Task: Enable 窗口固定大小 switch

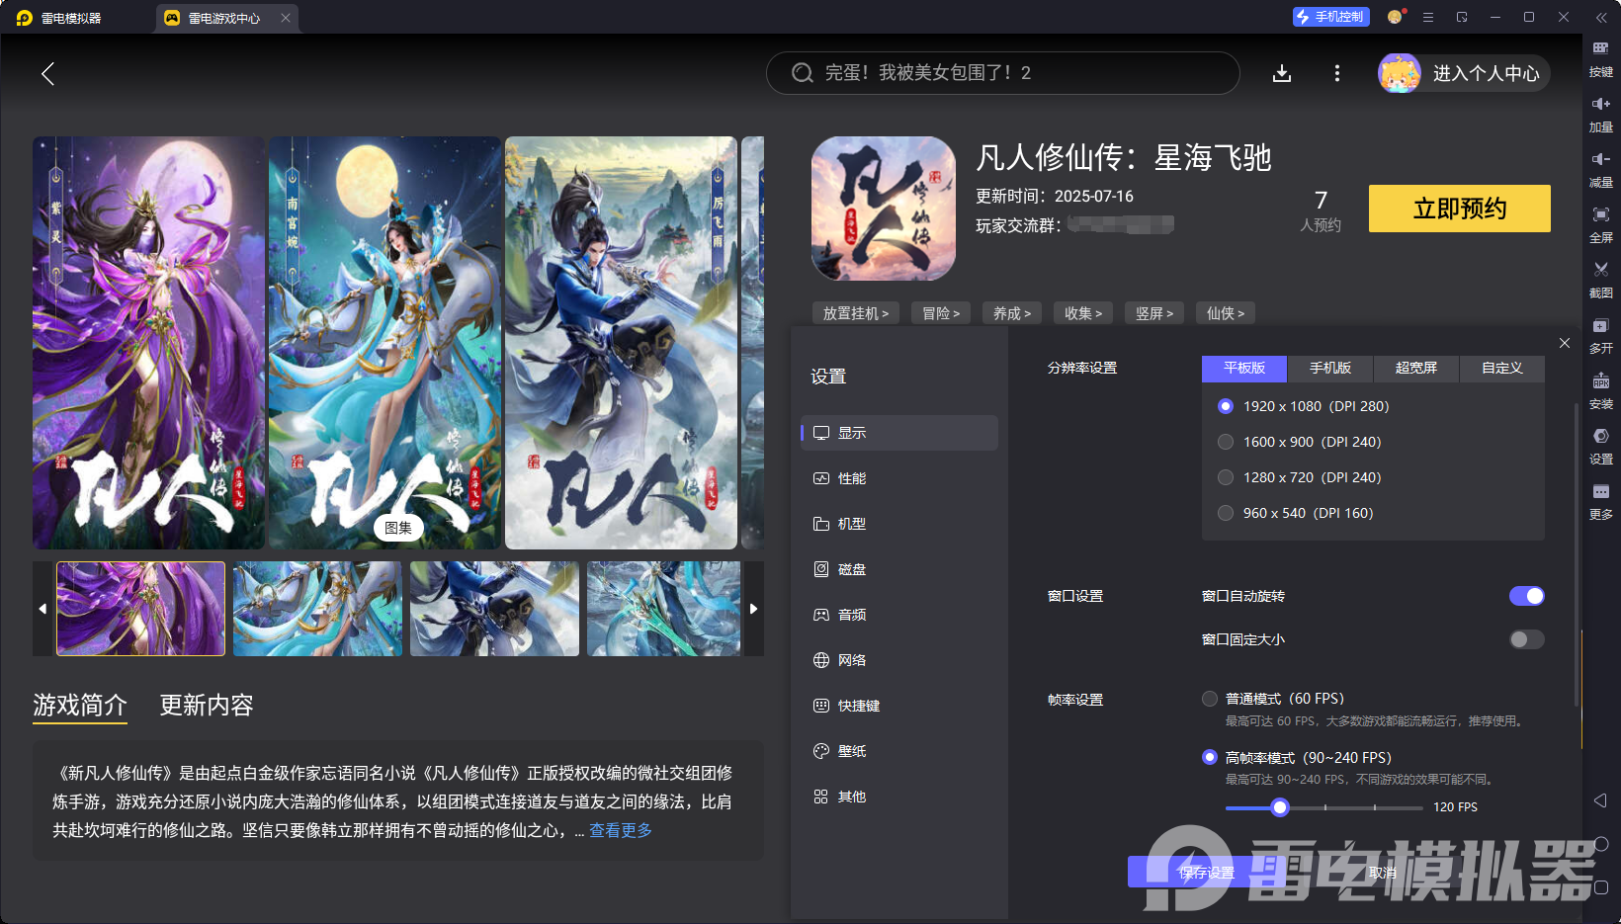Action: coord(1526,639)
